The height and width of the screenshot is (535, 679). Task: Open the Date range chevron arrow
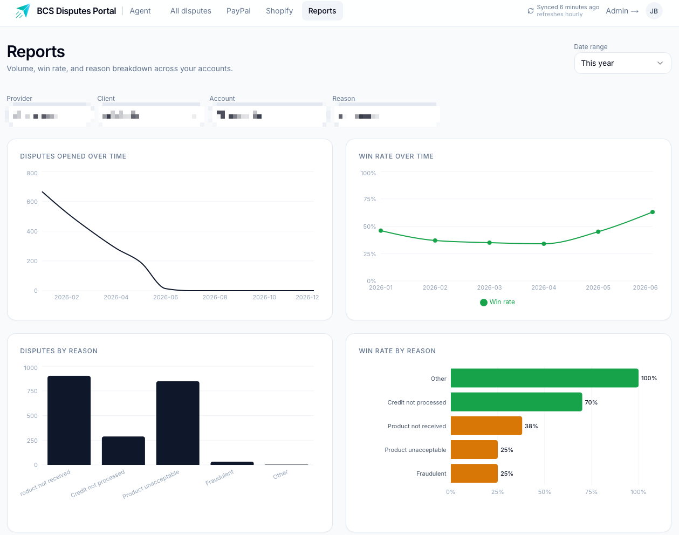coord(660,63)
